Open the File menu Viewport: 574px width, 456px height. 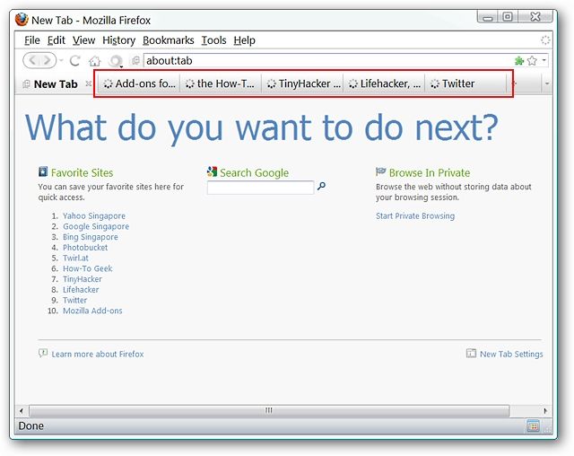[32, 40]
